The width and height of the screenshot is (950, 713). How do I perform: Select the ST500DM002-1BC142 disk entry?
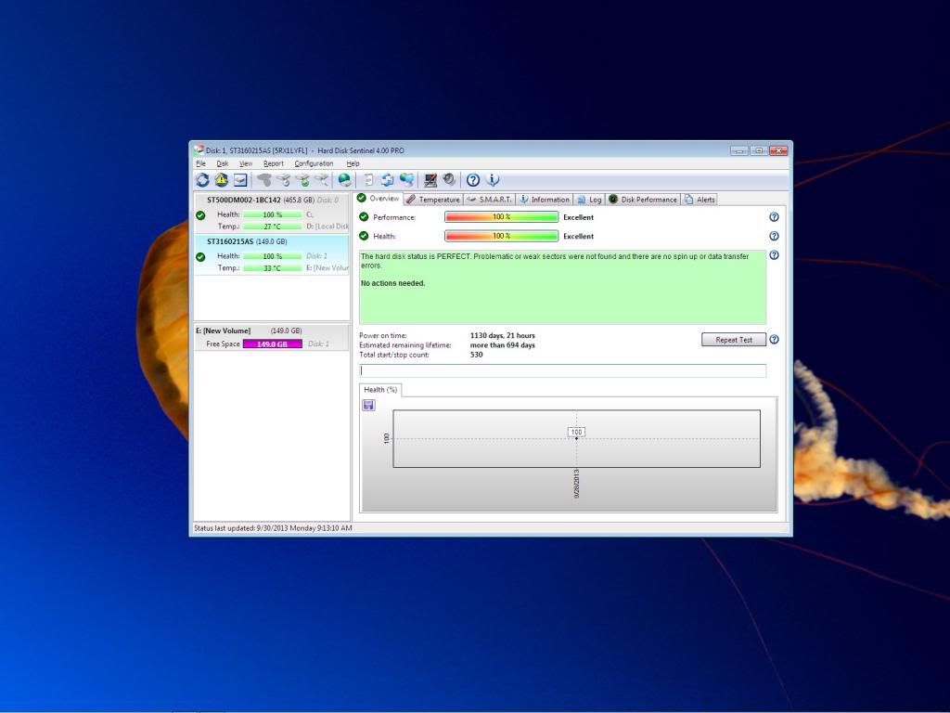tap(271, 200)
